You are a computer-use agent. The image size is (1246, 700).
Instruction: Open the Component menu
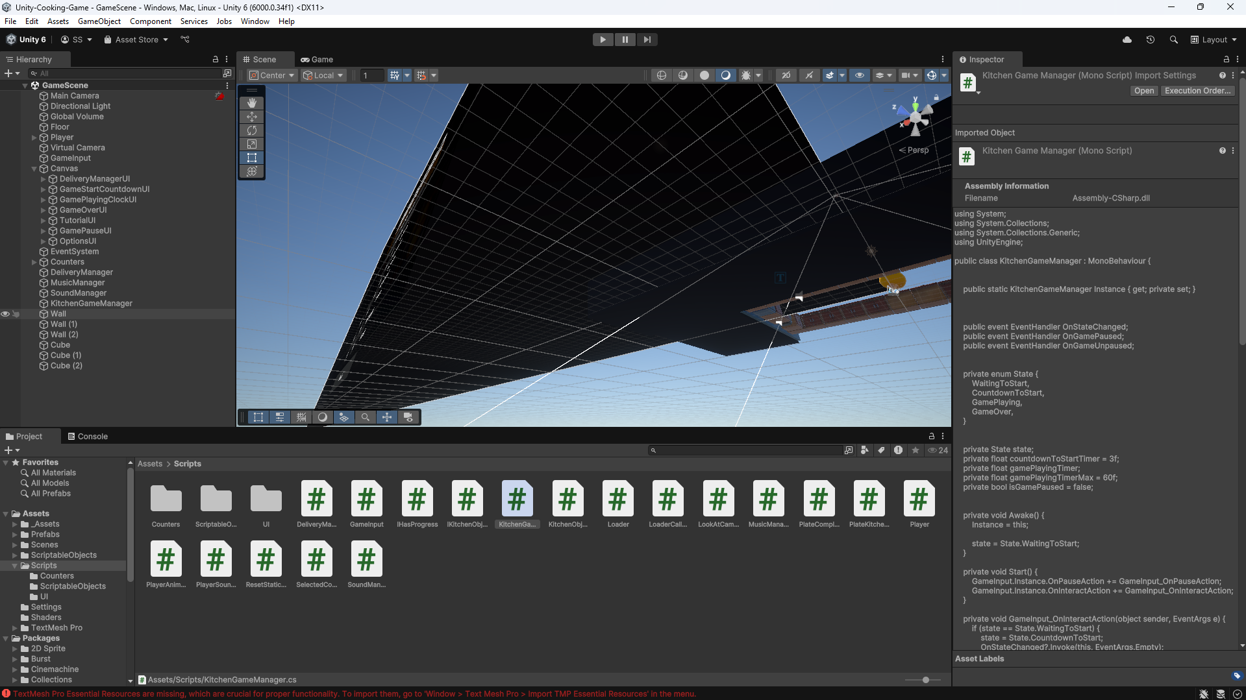(150, 21)
